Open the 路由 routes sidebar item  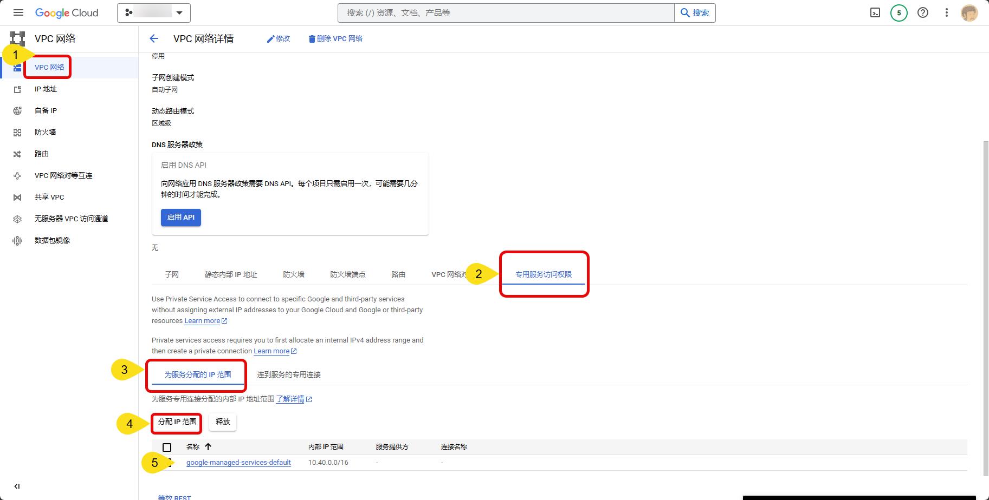pyautogui.click(x=42, y=154)
